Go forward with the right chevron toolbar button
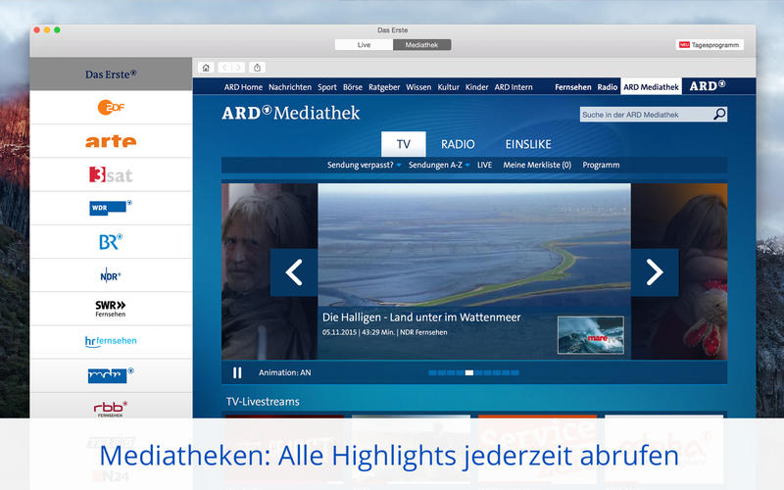This screenshot has height=490, width=784. coord(238,68)
